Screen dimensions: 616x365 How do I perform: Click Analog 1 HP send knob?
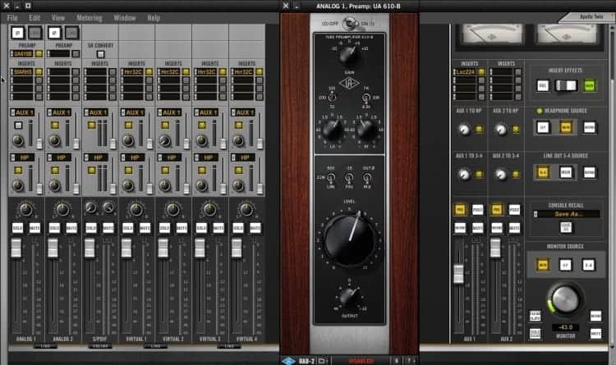[18, 185]
